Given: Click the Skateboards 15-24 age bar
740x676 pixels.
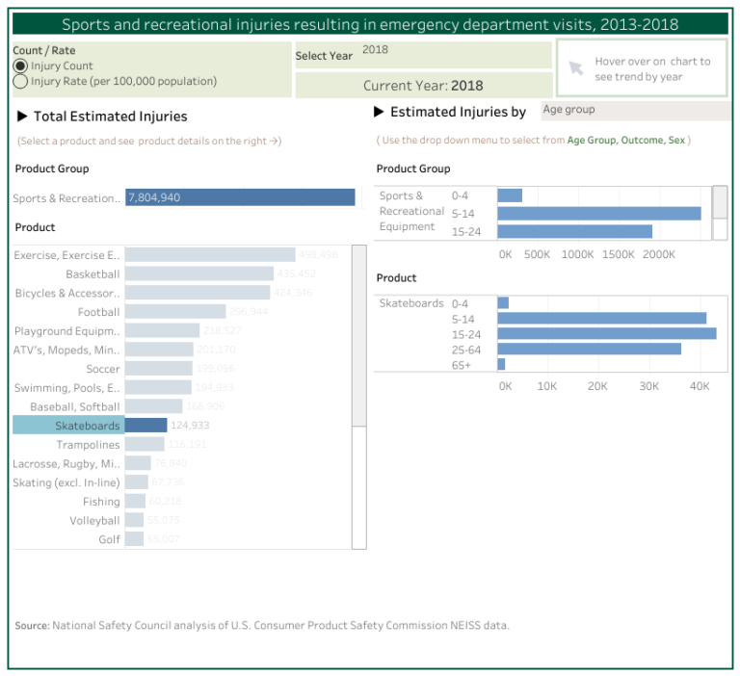Looking at the screenshot, I should pos(606,333).
